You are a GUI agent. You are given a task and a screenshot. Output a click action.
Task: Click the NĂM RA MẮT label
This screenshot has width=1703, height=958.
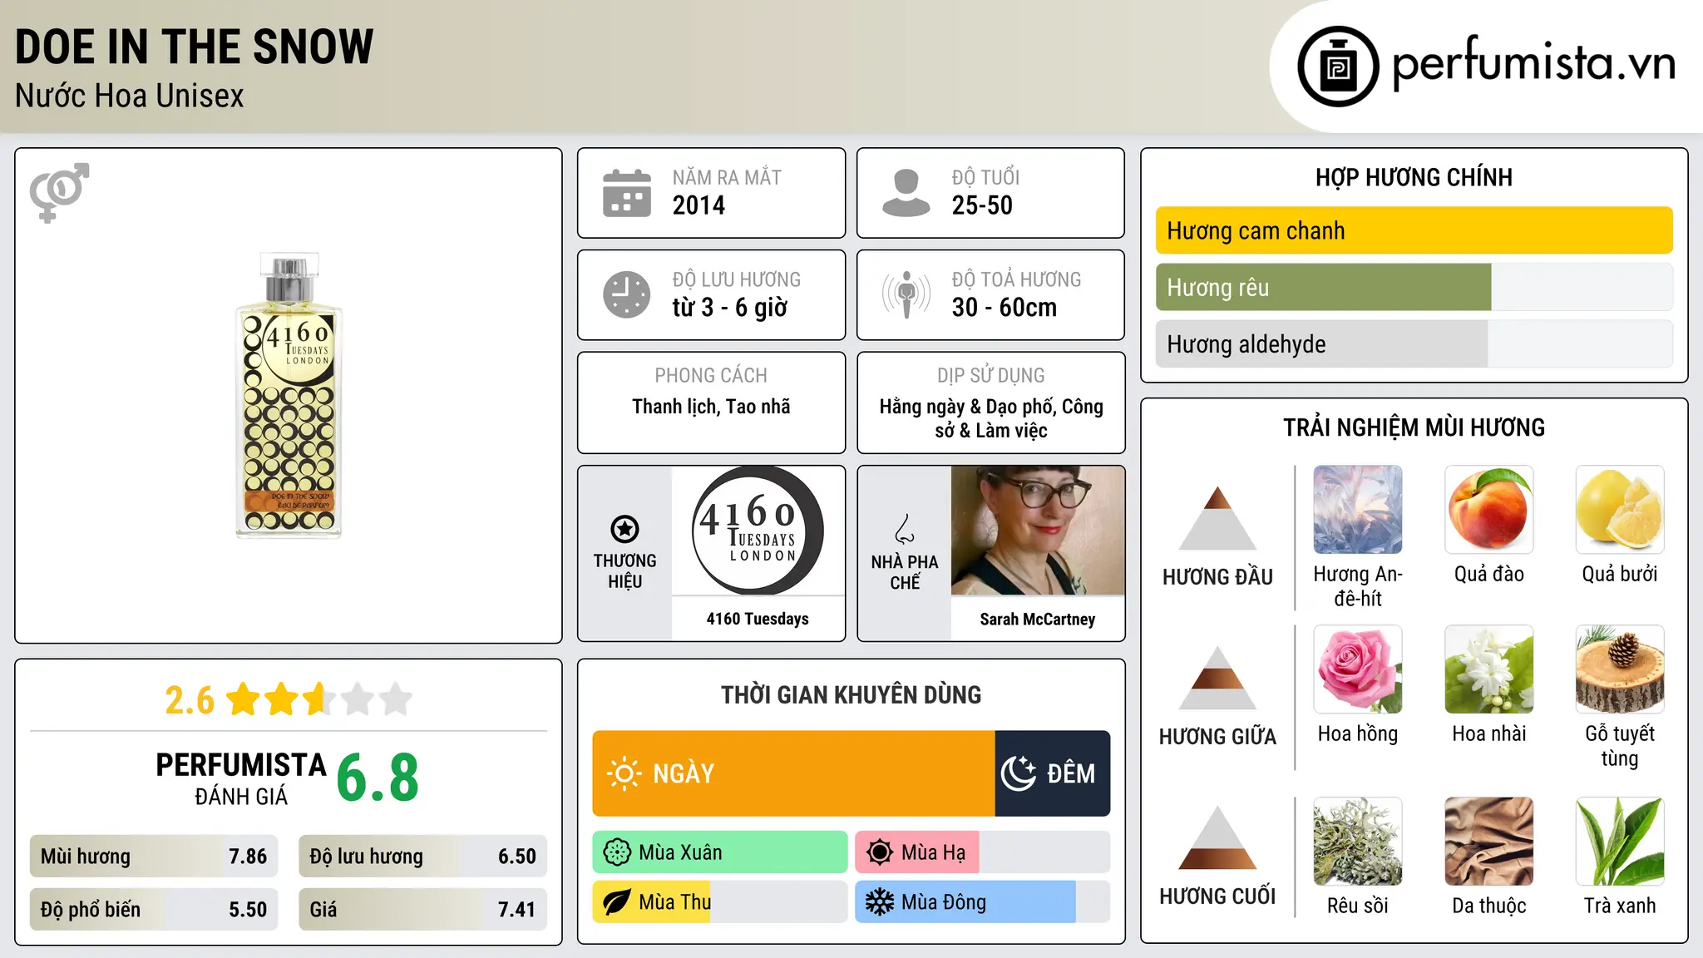[x=727, y=177]
